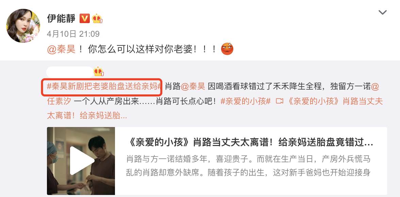Click the video card description text
The height and width of the screenshot is (197, 400).
tap(248, 166)
